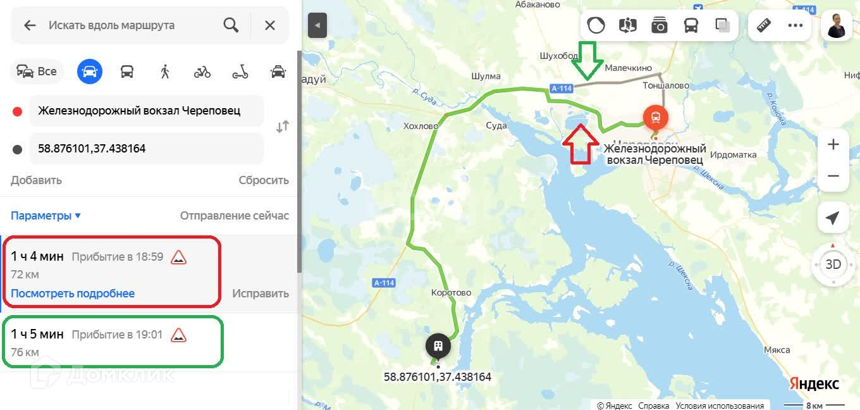Toggle 3D map tilt view
The height and width of the screenshot is (410, 860).
[x=833, y=264]
